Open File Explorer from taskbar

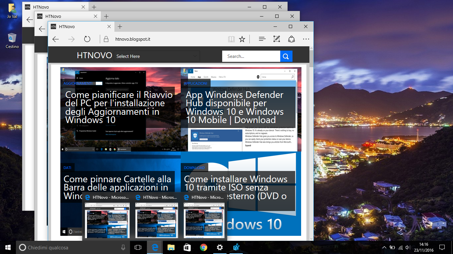[x=171, y=247]
